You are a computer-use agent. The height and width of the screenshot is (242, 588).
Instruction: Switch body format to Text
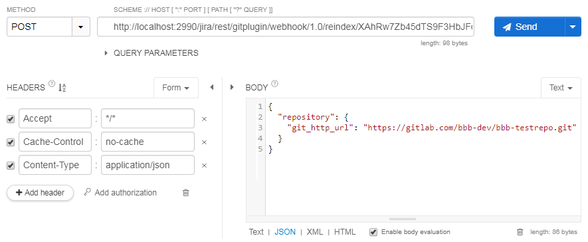(x=256, y=232)
